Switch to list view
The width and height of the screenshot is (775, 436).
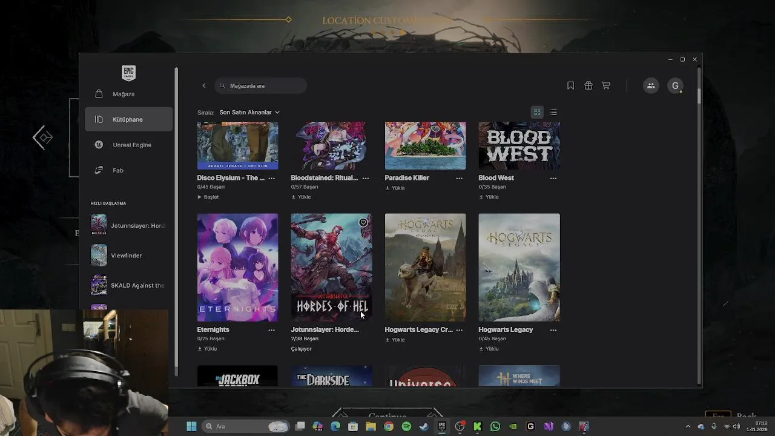click(x=553, y=113)
